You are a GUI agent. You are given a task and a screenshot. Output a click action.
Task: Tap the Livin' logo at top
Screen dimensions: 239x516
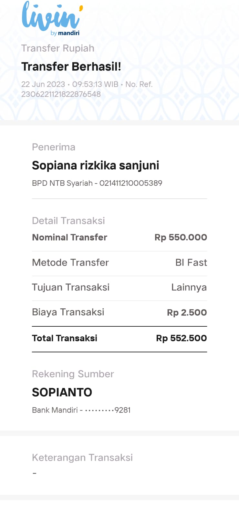[x=51, y=16]
